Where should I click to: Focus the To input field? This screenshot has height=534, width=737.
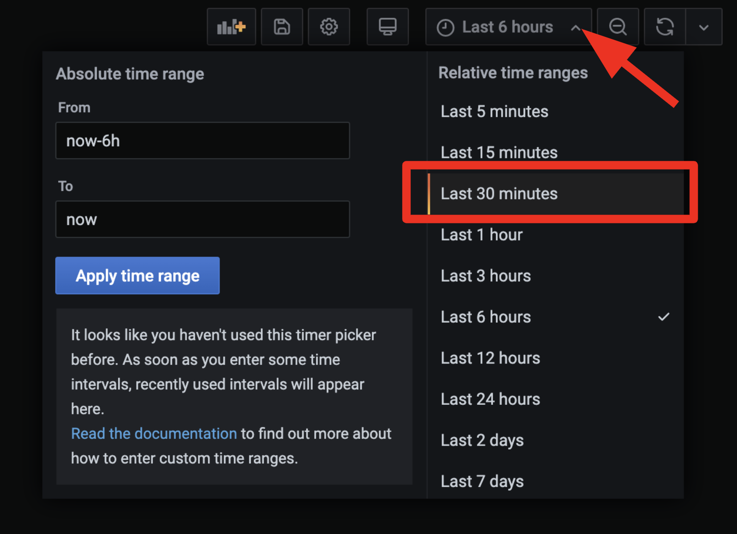tap(202, 219)
